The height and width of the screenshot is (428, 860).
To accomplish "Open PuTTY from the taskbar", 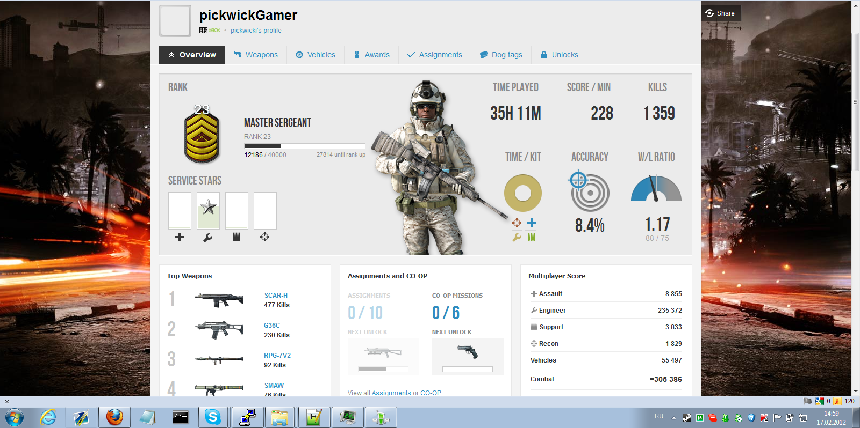I will pos(247,417).
